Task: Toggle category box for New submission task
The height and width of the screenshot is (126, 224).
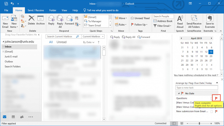Action: coord(212,112)
